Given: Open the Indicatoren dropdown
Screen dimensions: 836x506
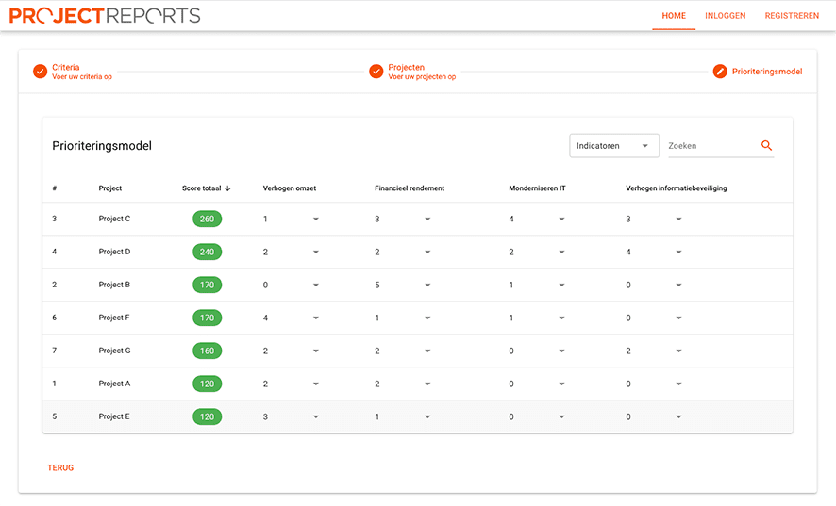Looking at the screenshot, I should tap(614, 146).
